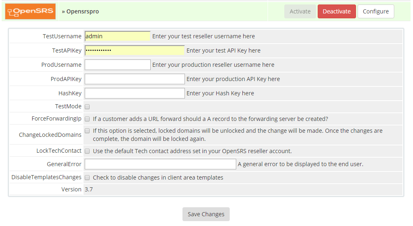Click the Version value 3.7

[x=89, y=189]
